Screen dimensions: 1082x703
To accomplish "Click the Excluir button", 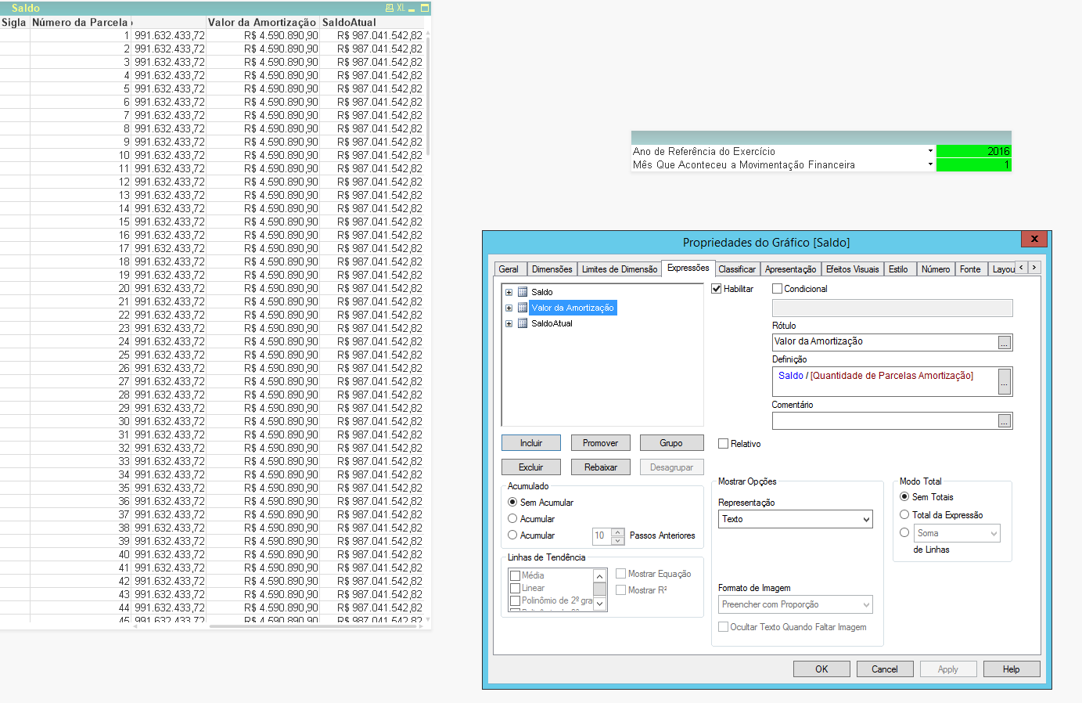I will click(531, 467).
